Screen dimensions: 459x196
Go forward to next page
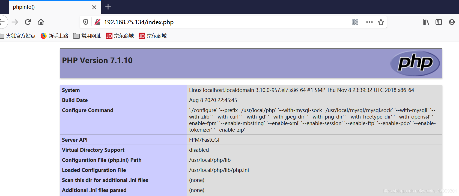point(15,22)
